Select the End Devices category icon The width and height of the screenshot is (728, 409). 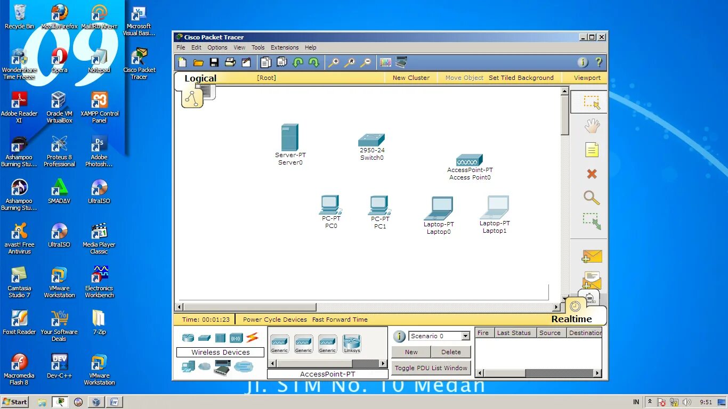(188, 366)
